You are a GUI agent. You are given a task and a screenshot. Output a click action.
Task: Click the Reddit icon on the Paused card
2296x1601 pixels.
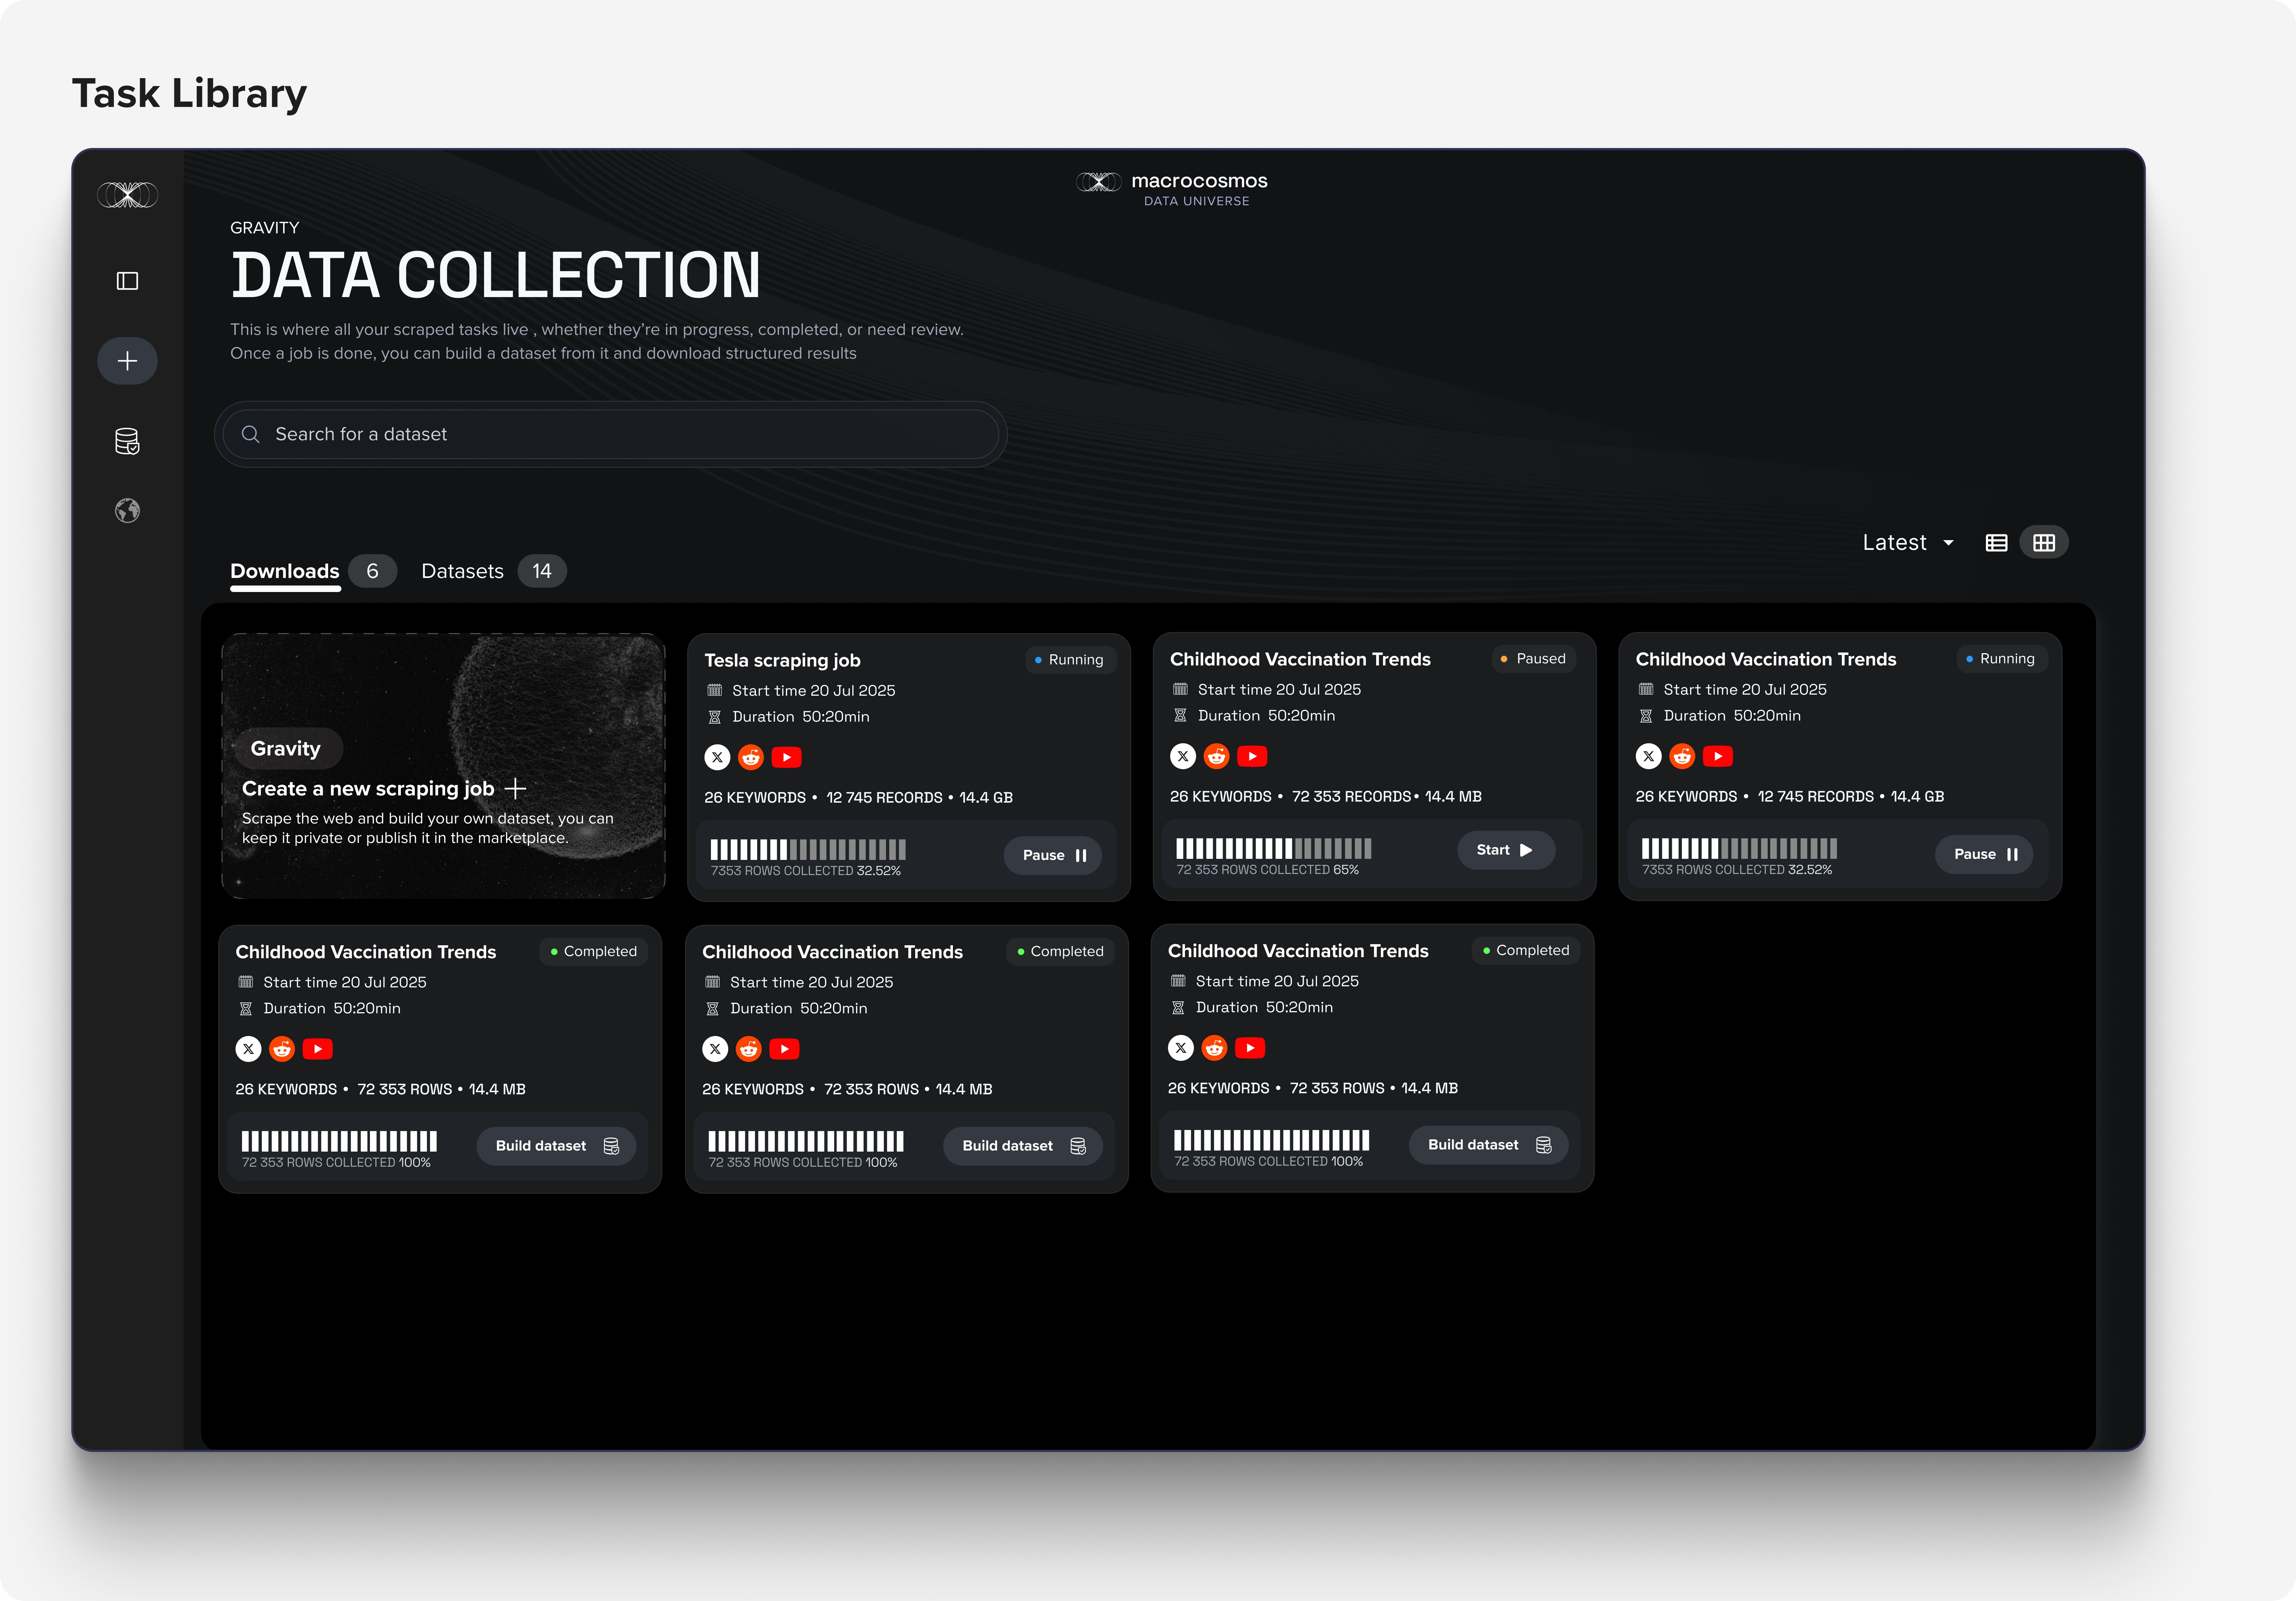(1216, 756)
